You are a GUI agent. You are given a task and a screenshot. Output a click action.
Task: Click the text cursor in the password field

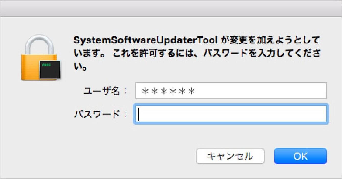(139, 114)
